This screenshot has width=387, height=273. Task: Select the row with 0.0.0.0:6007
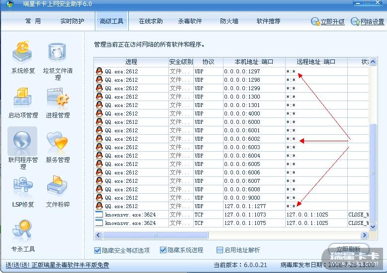pos(232,181)
